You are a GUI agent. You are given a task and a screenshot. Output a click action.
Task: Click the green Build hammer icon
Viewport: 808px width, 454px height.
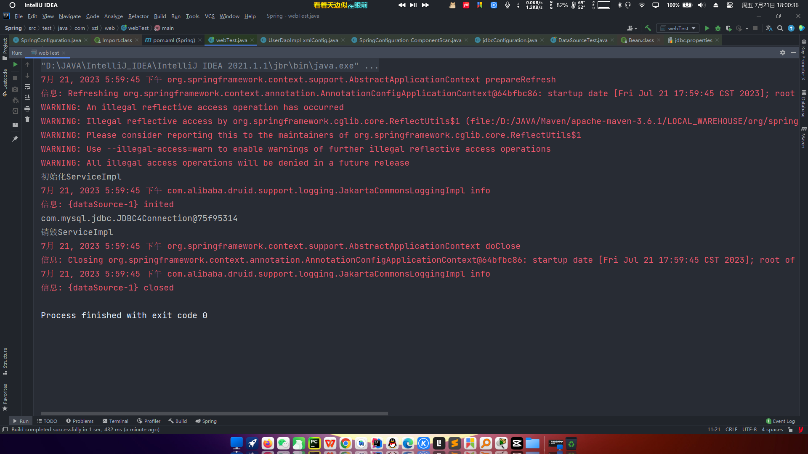pyautogui.click(x=648, y=28)
